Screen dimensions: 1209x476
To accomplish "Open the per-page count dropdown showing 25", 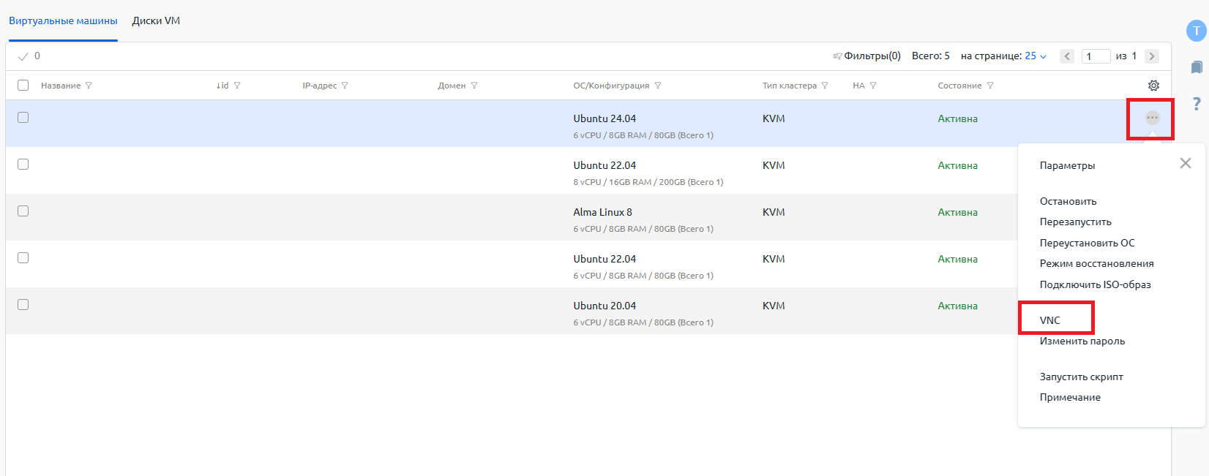I will [1036, 56].
